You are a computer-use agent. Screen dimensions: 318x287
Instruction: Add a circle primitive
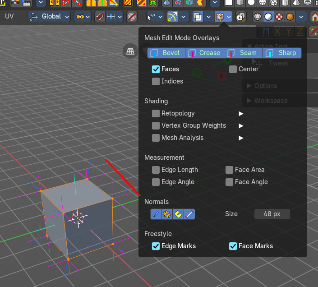(x=251, y=2)
